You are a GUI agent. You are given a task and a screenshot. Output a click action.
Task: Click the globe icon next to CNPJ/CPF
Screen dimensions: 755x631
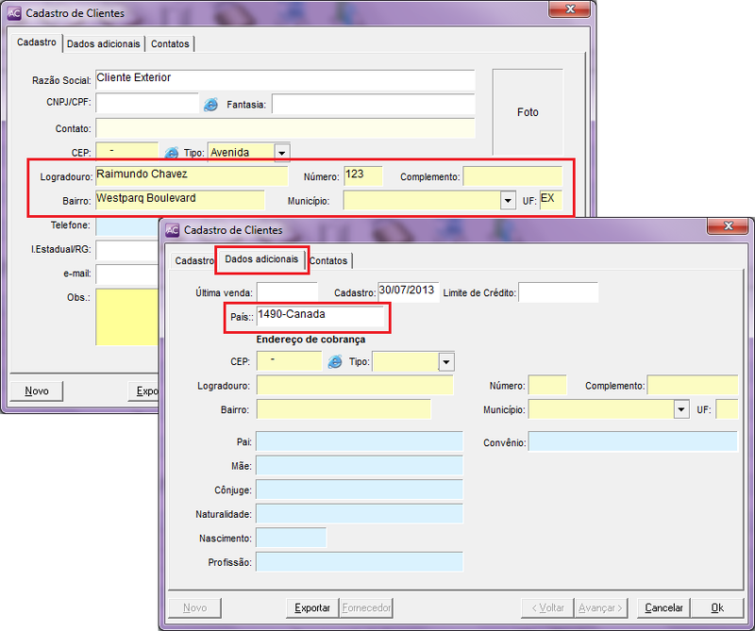click(x=210, y=104)
